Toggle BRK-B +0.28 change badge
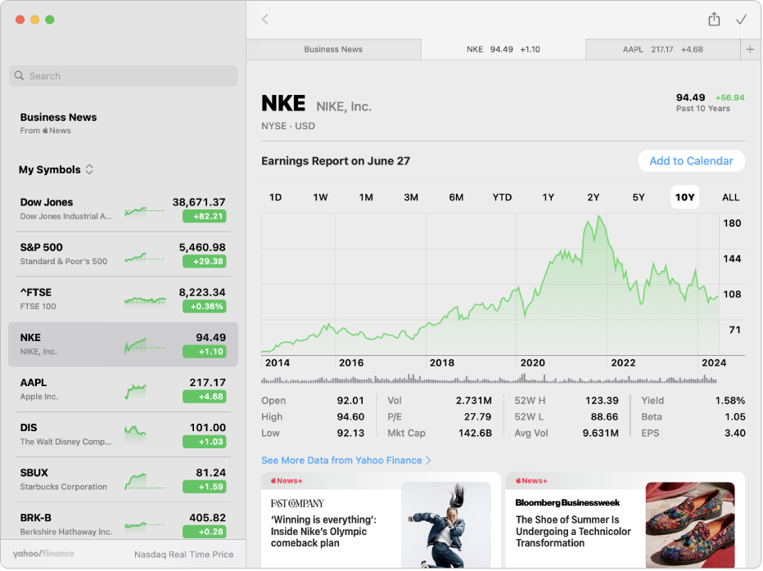 [x=205, y=532]
